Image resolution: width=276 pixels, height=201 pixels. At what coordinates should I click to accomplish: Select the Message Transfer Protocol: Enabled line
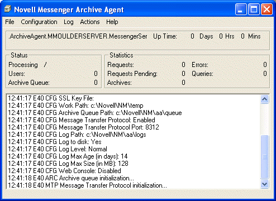point(82,120)
